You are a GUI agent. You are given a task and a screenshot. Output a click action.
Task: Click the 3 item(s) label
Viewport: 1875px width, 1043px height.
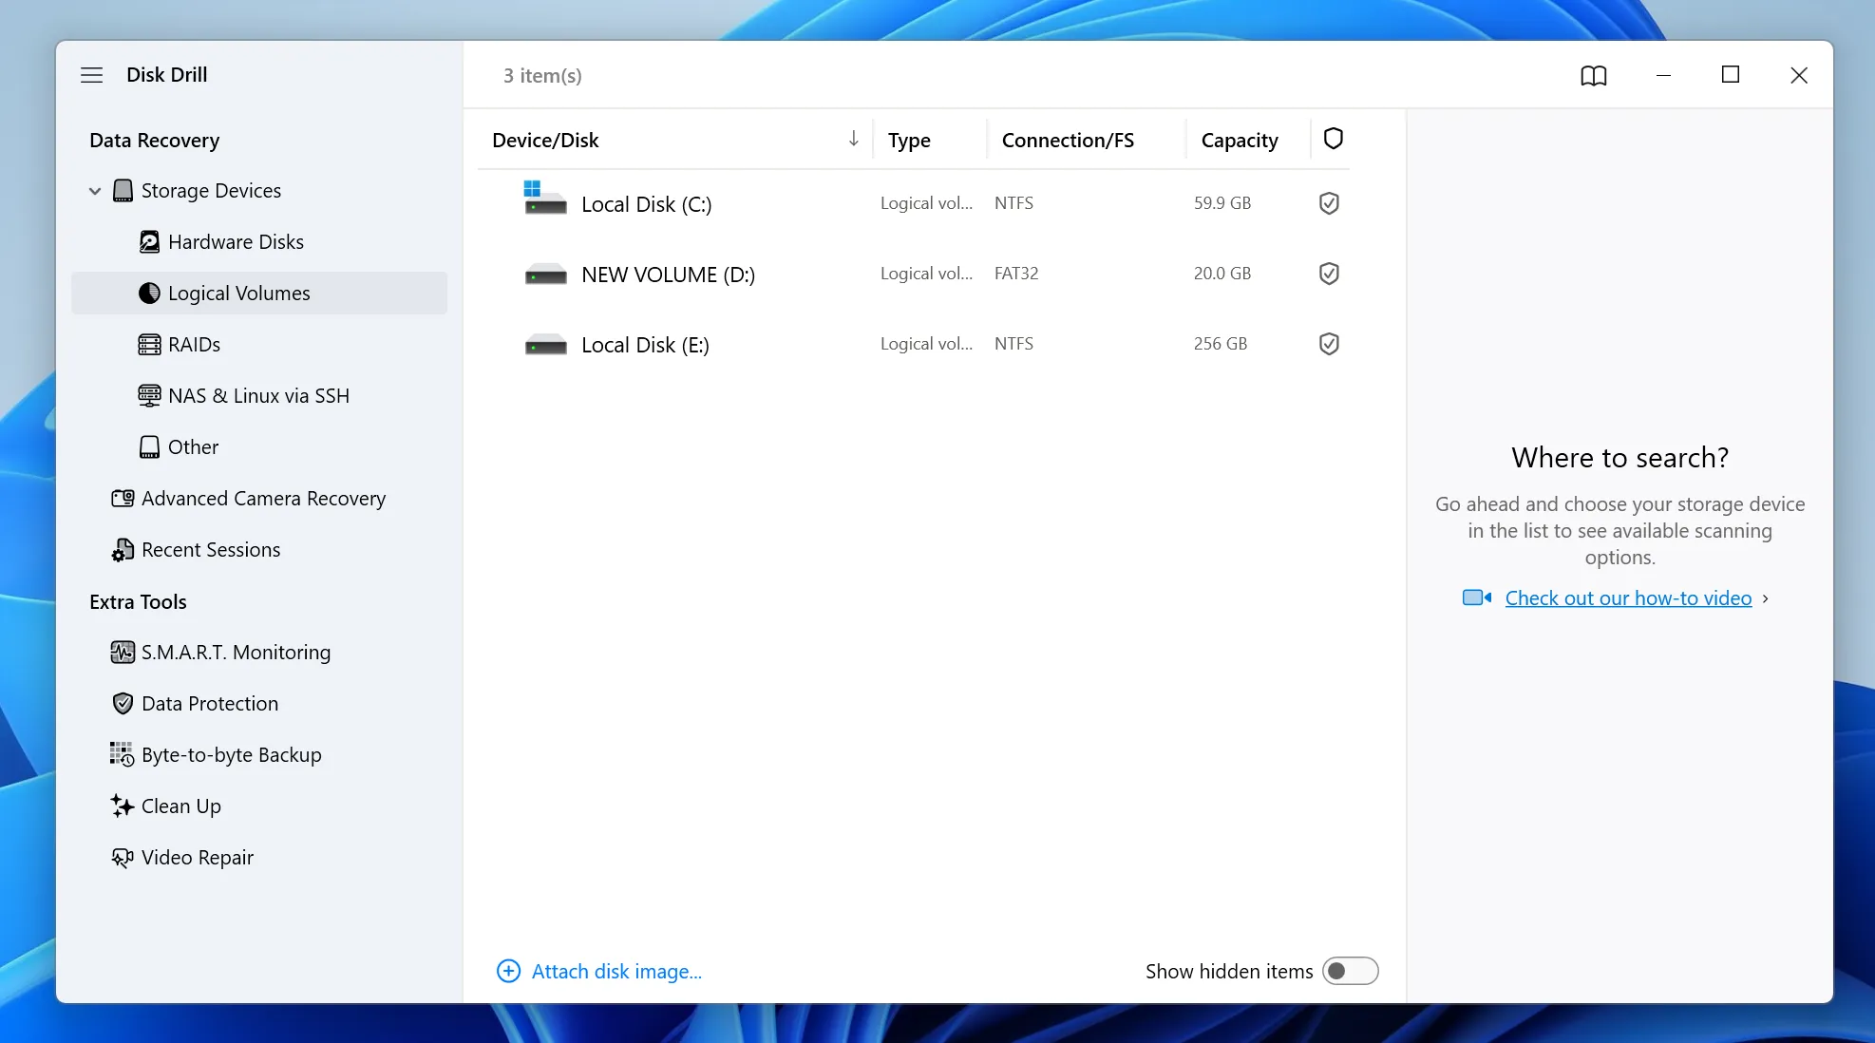tap(542, 76)
